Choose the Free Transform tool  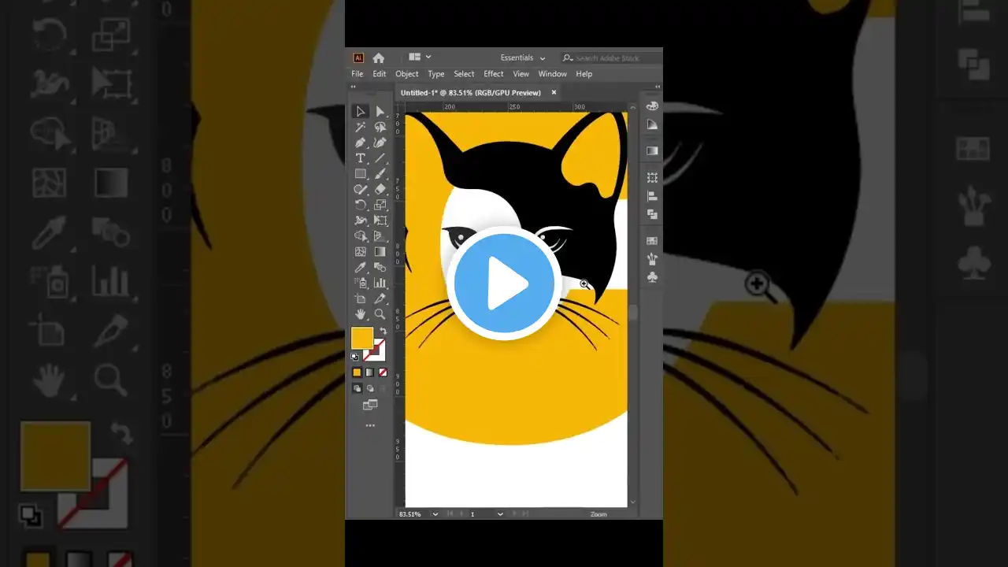380,220
